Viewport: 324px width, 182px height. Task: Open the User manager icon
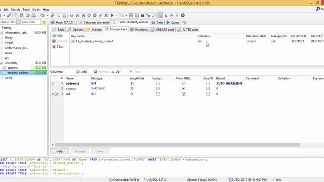coord(52,15)
